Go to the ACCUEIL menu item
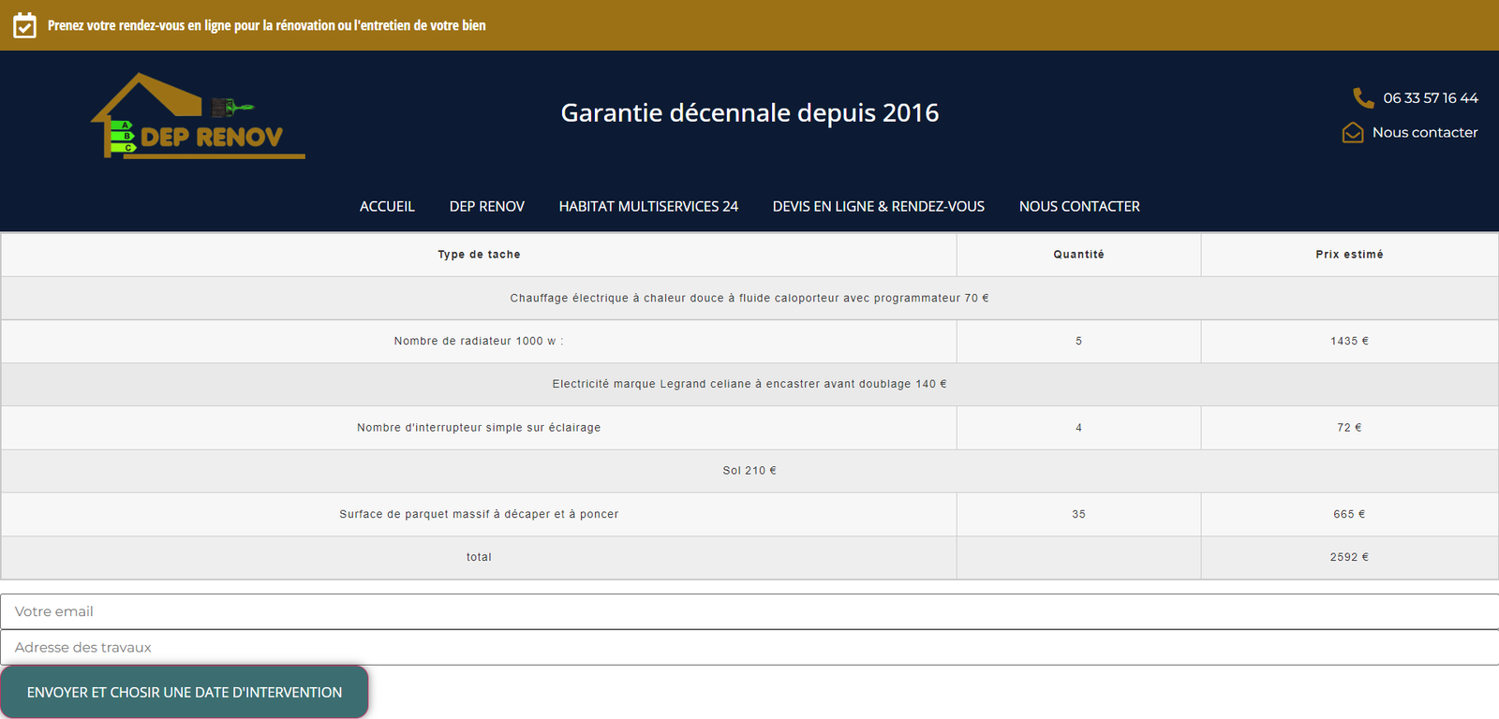This screenshot has width=1499, height=719. [x=387, y=206]
